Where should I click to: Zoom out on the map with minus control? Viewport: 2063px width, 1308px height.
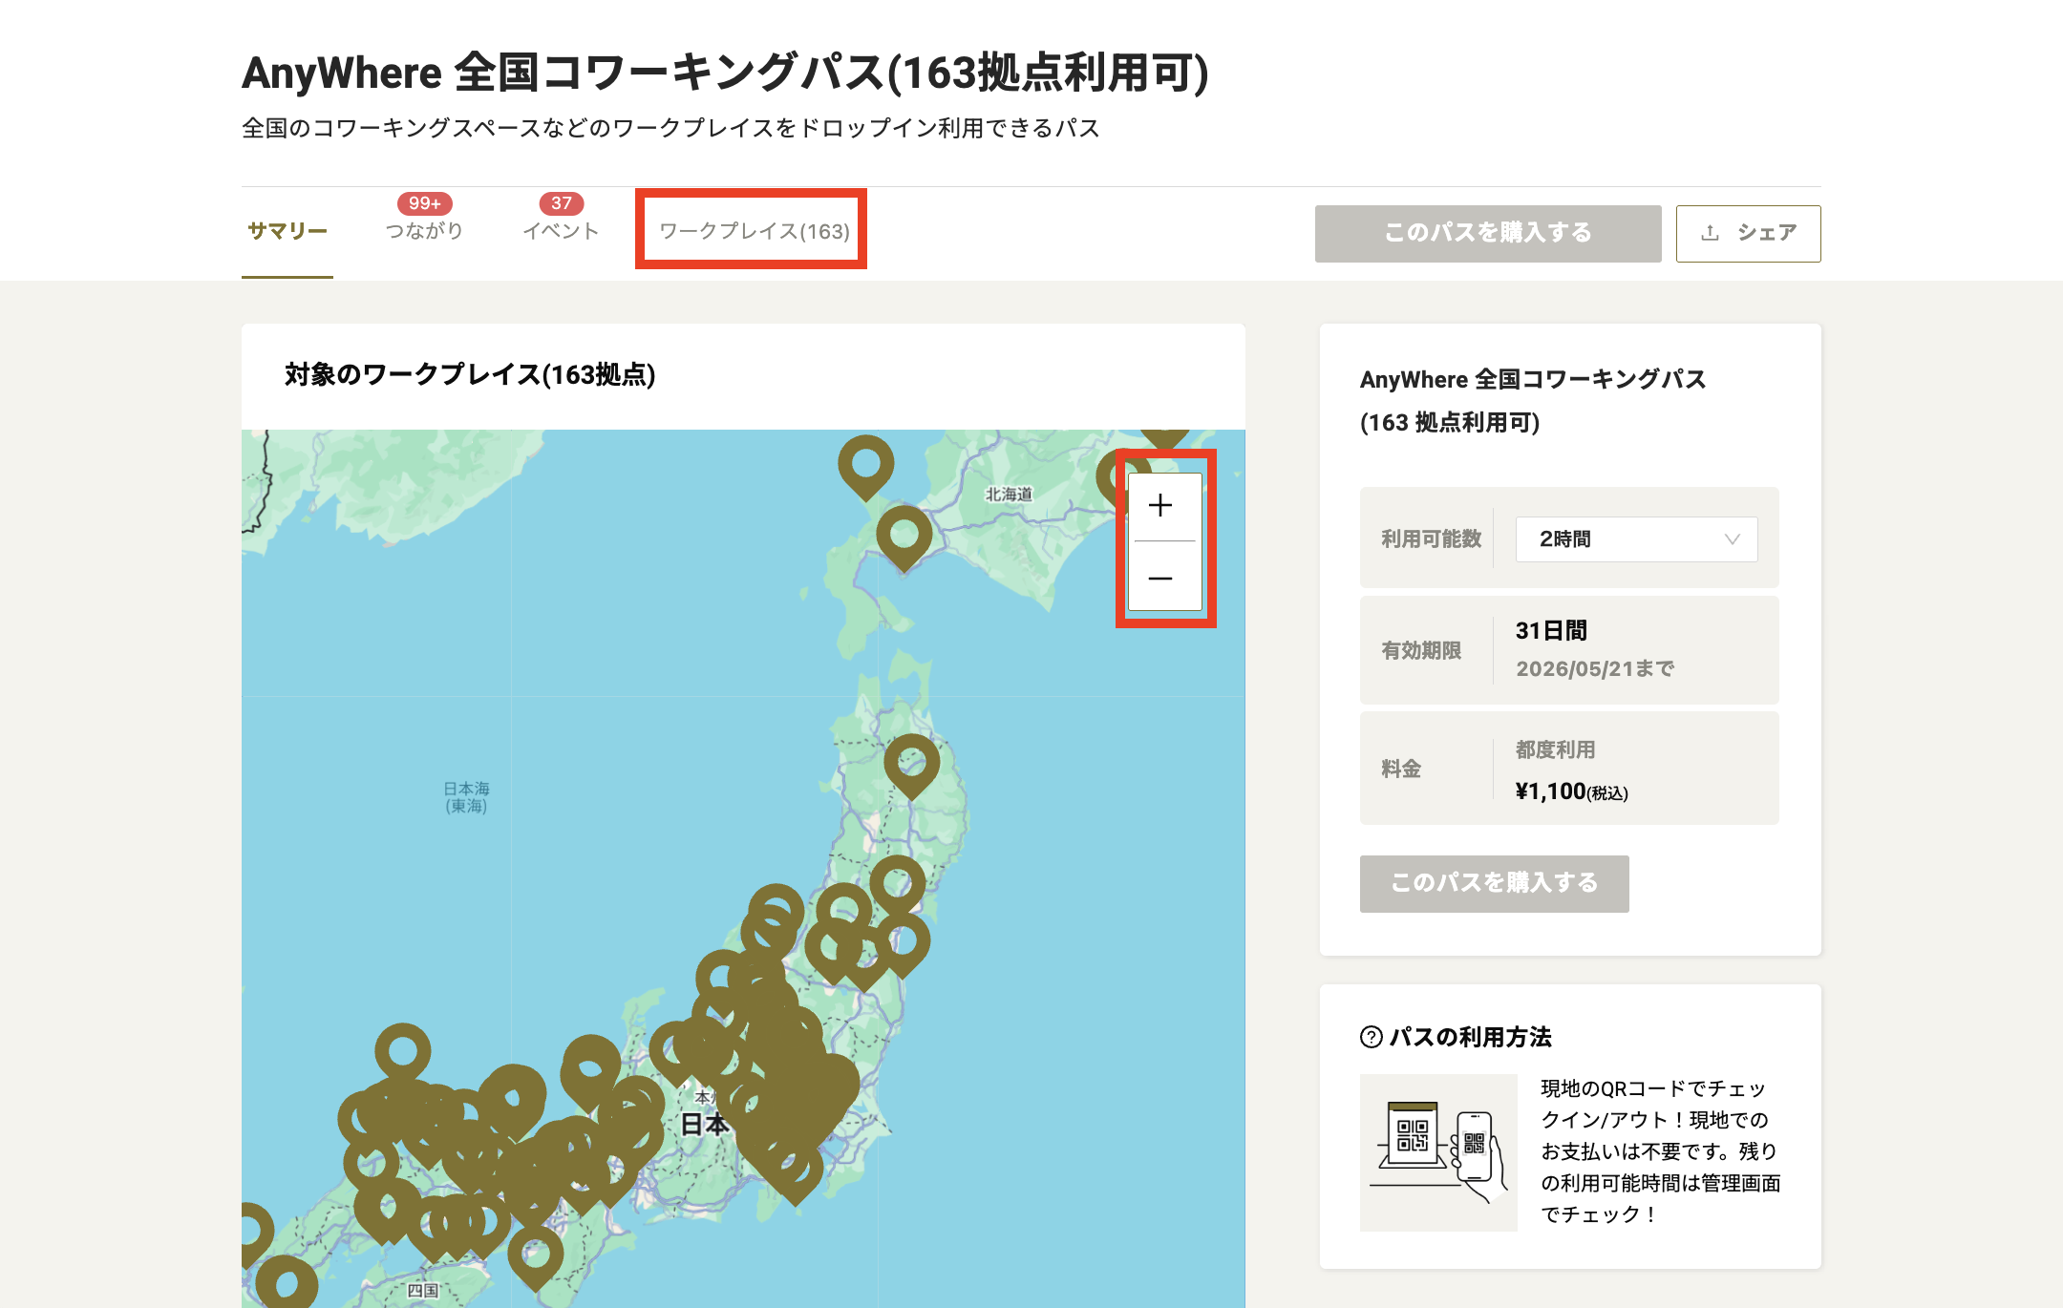click(1160, 580)
